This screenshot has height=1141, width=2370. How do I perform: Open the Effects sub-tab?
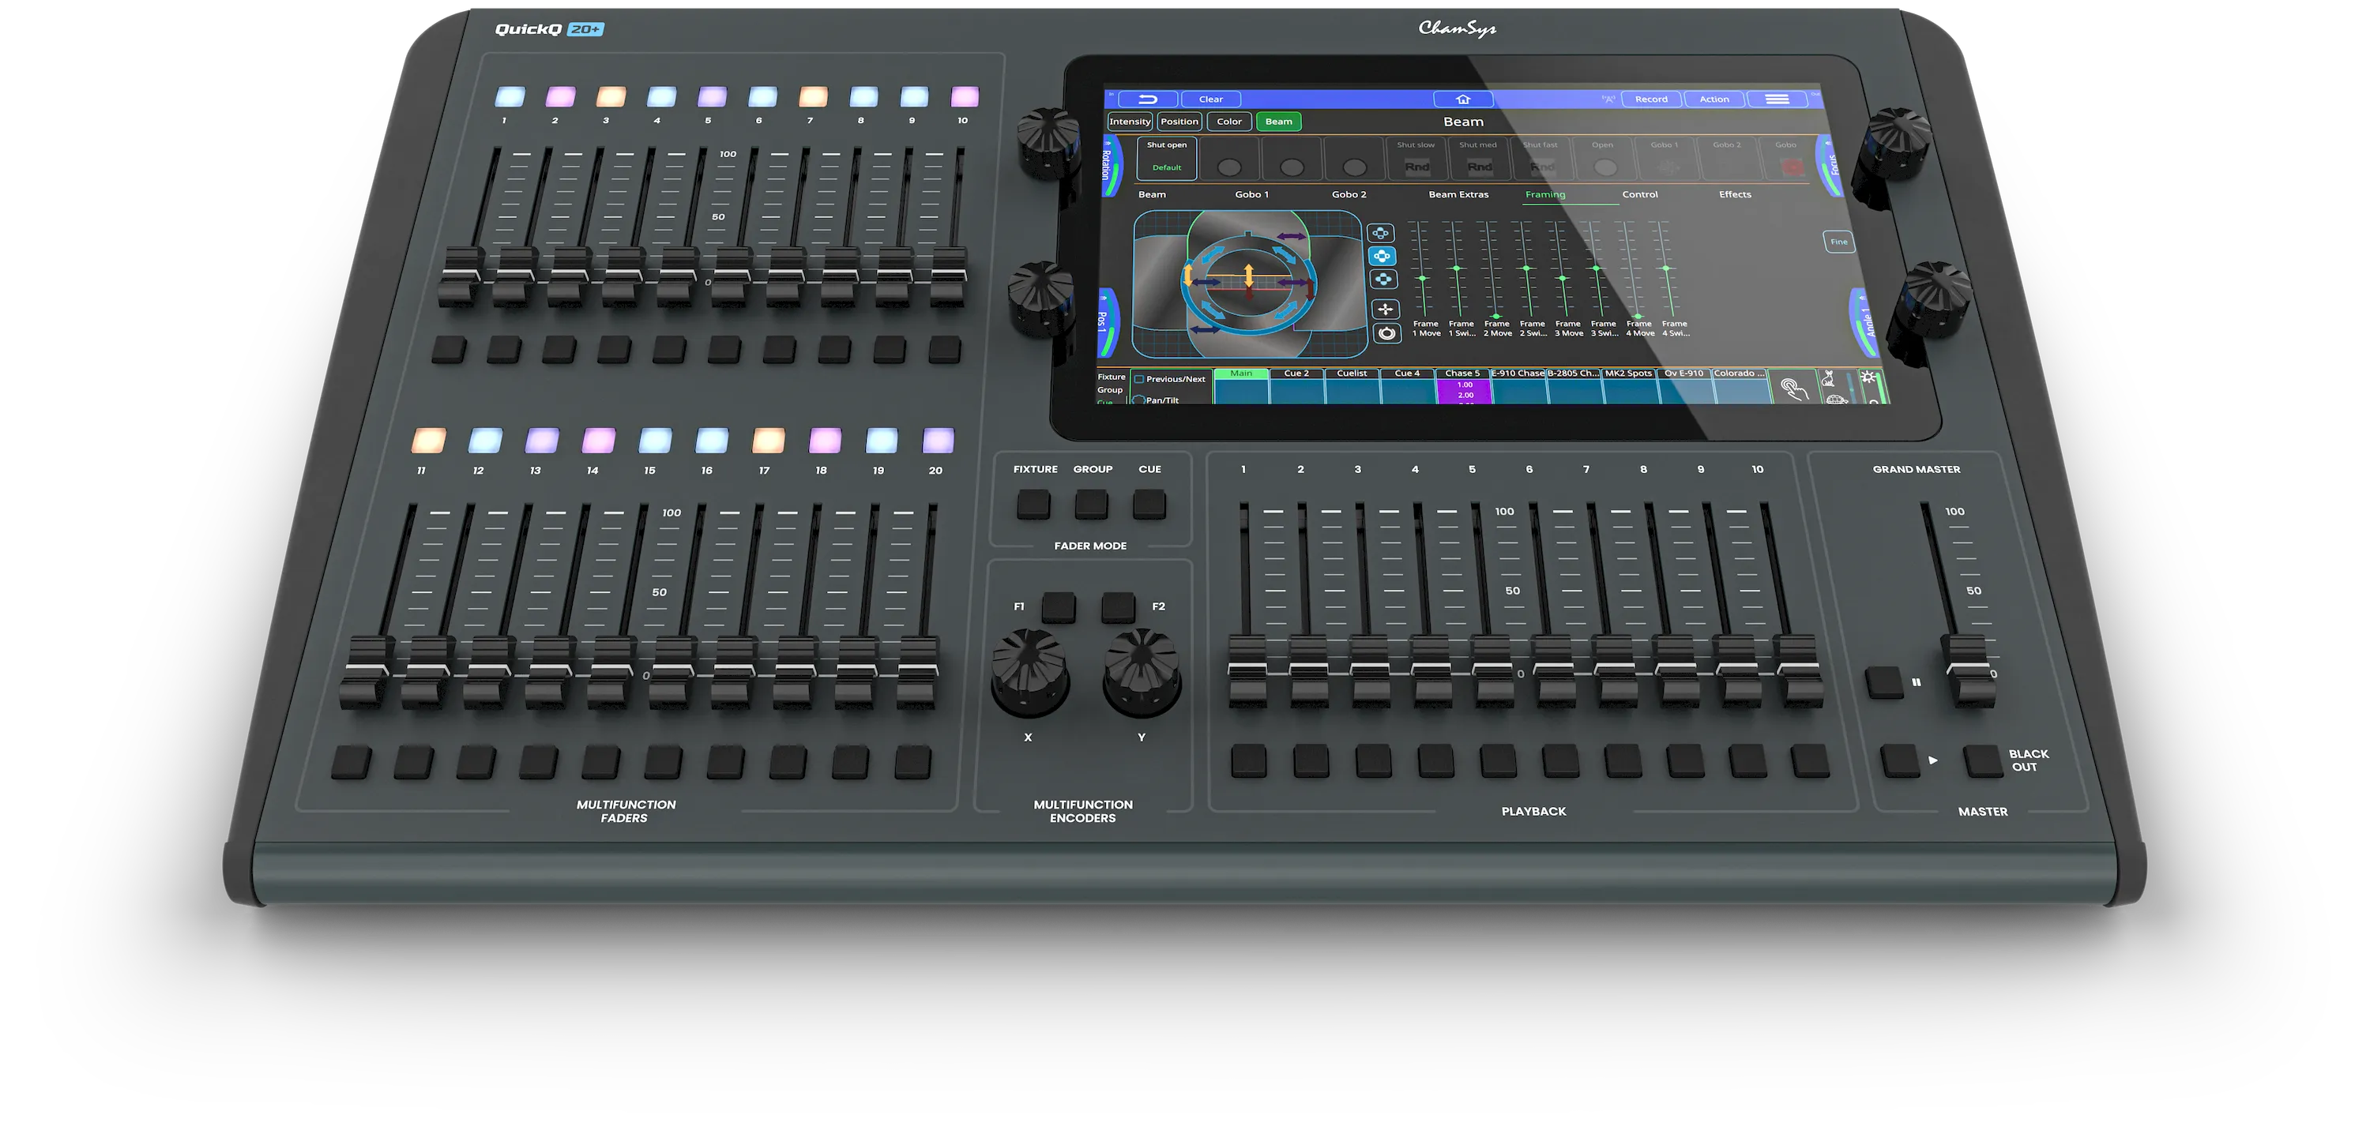(1735, 195)
